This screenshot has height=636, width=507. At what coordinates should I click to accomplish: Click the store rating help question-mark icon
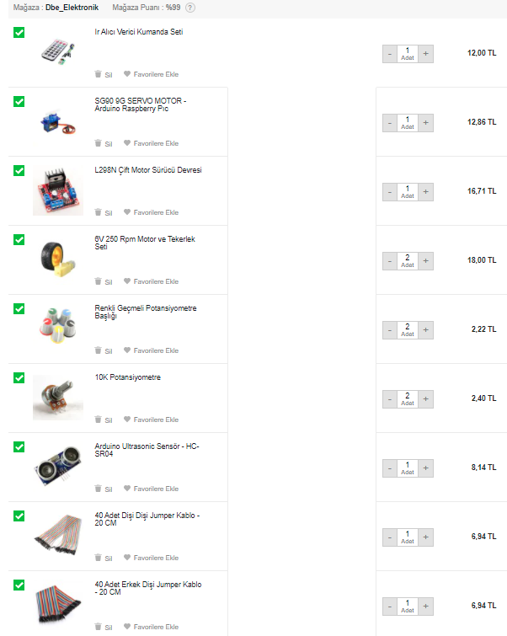coord(190,8)
